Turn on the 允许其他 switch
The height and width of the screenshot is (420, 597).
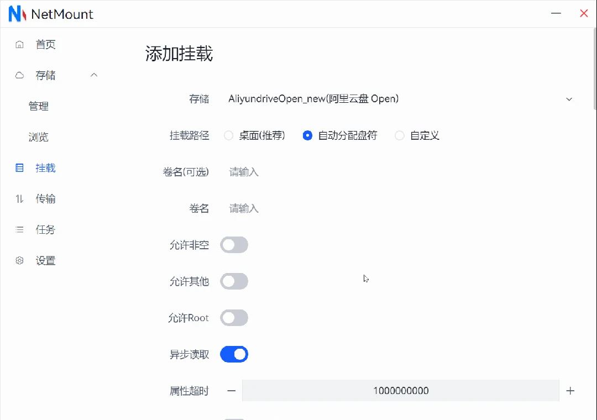[x=234, y=281]
